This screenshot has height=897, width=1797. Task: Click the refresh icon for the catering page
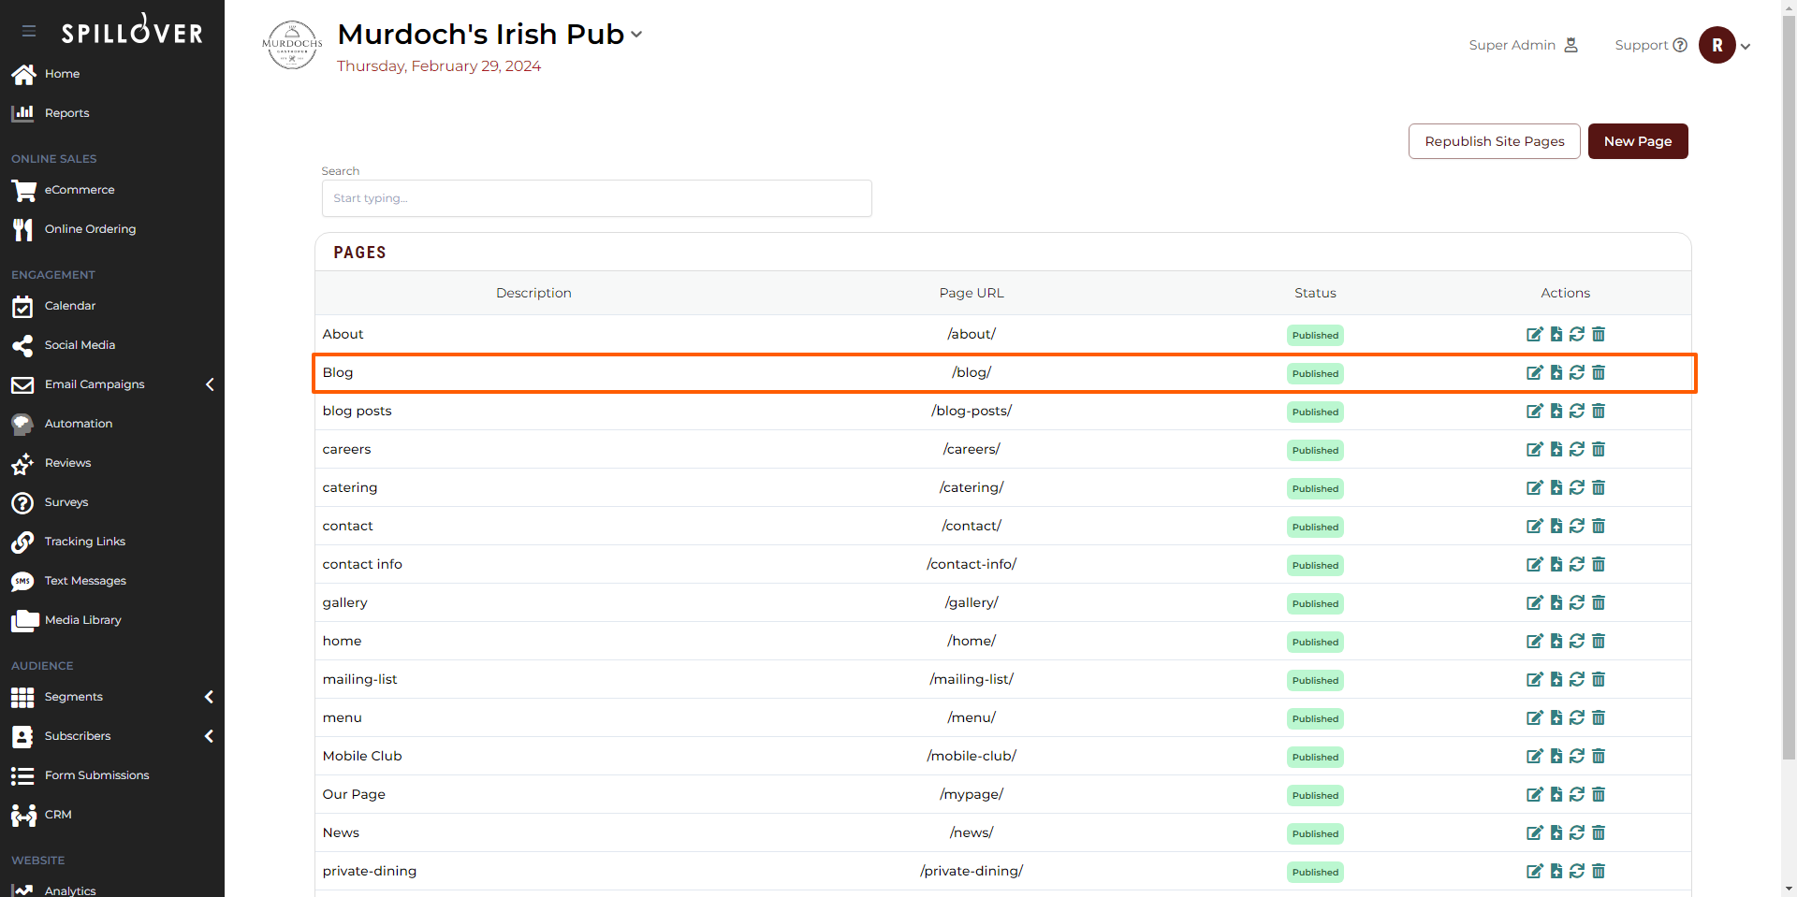point(1577,487)
